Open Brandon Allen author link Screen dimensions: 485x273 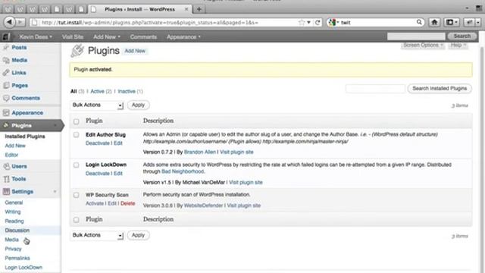click(200, 152)
